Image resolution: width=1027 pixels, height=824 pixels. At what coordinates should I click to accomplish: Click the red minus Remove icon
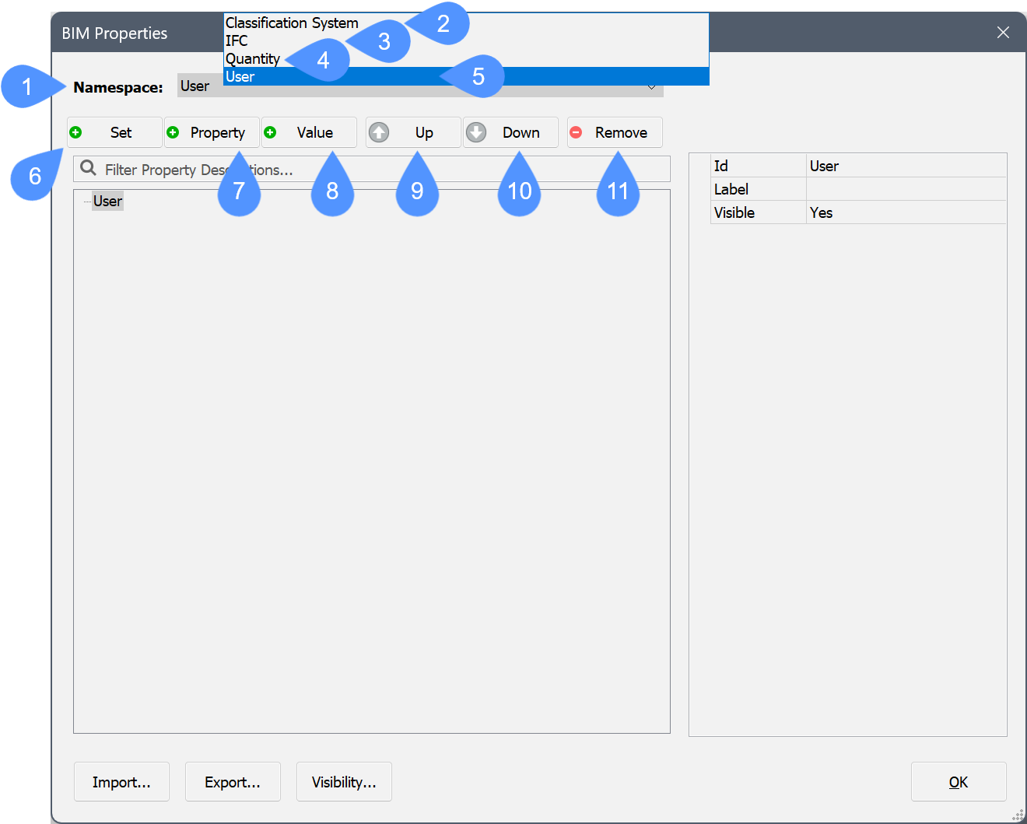576,132
